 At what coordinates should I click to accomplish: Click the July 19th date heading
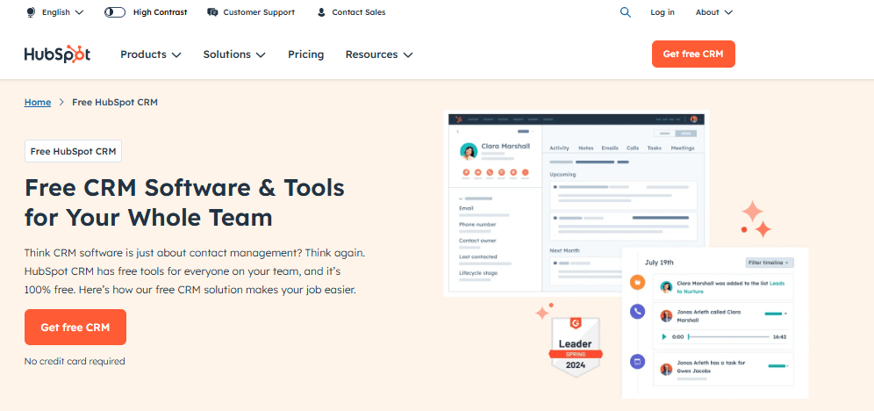click(x=659, y=263)
